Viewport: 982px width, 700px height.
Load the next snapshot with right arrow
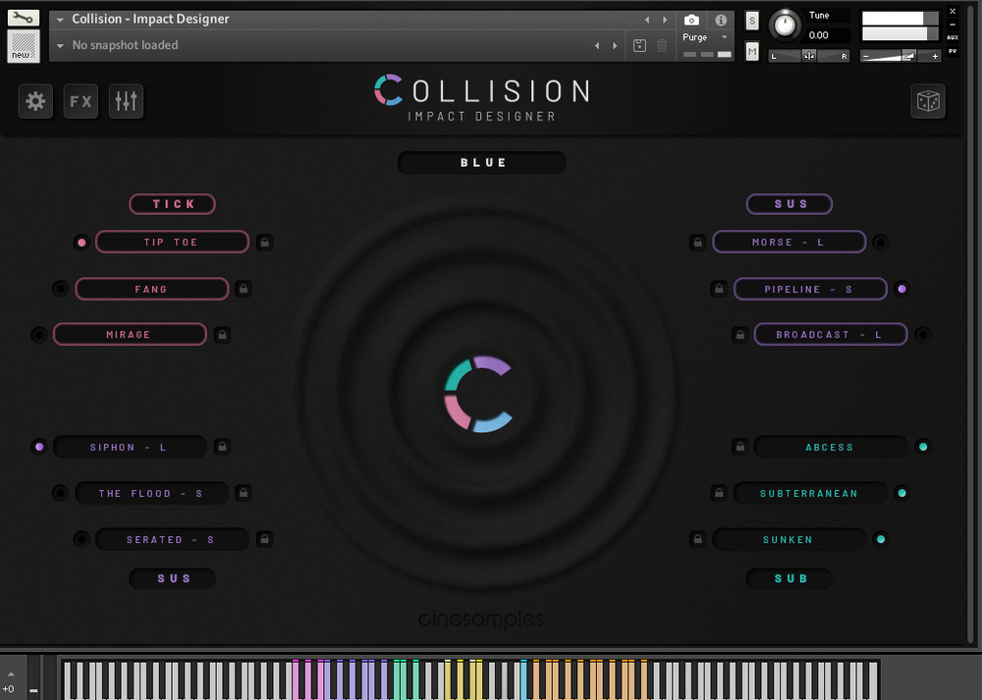615,45
